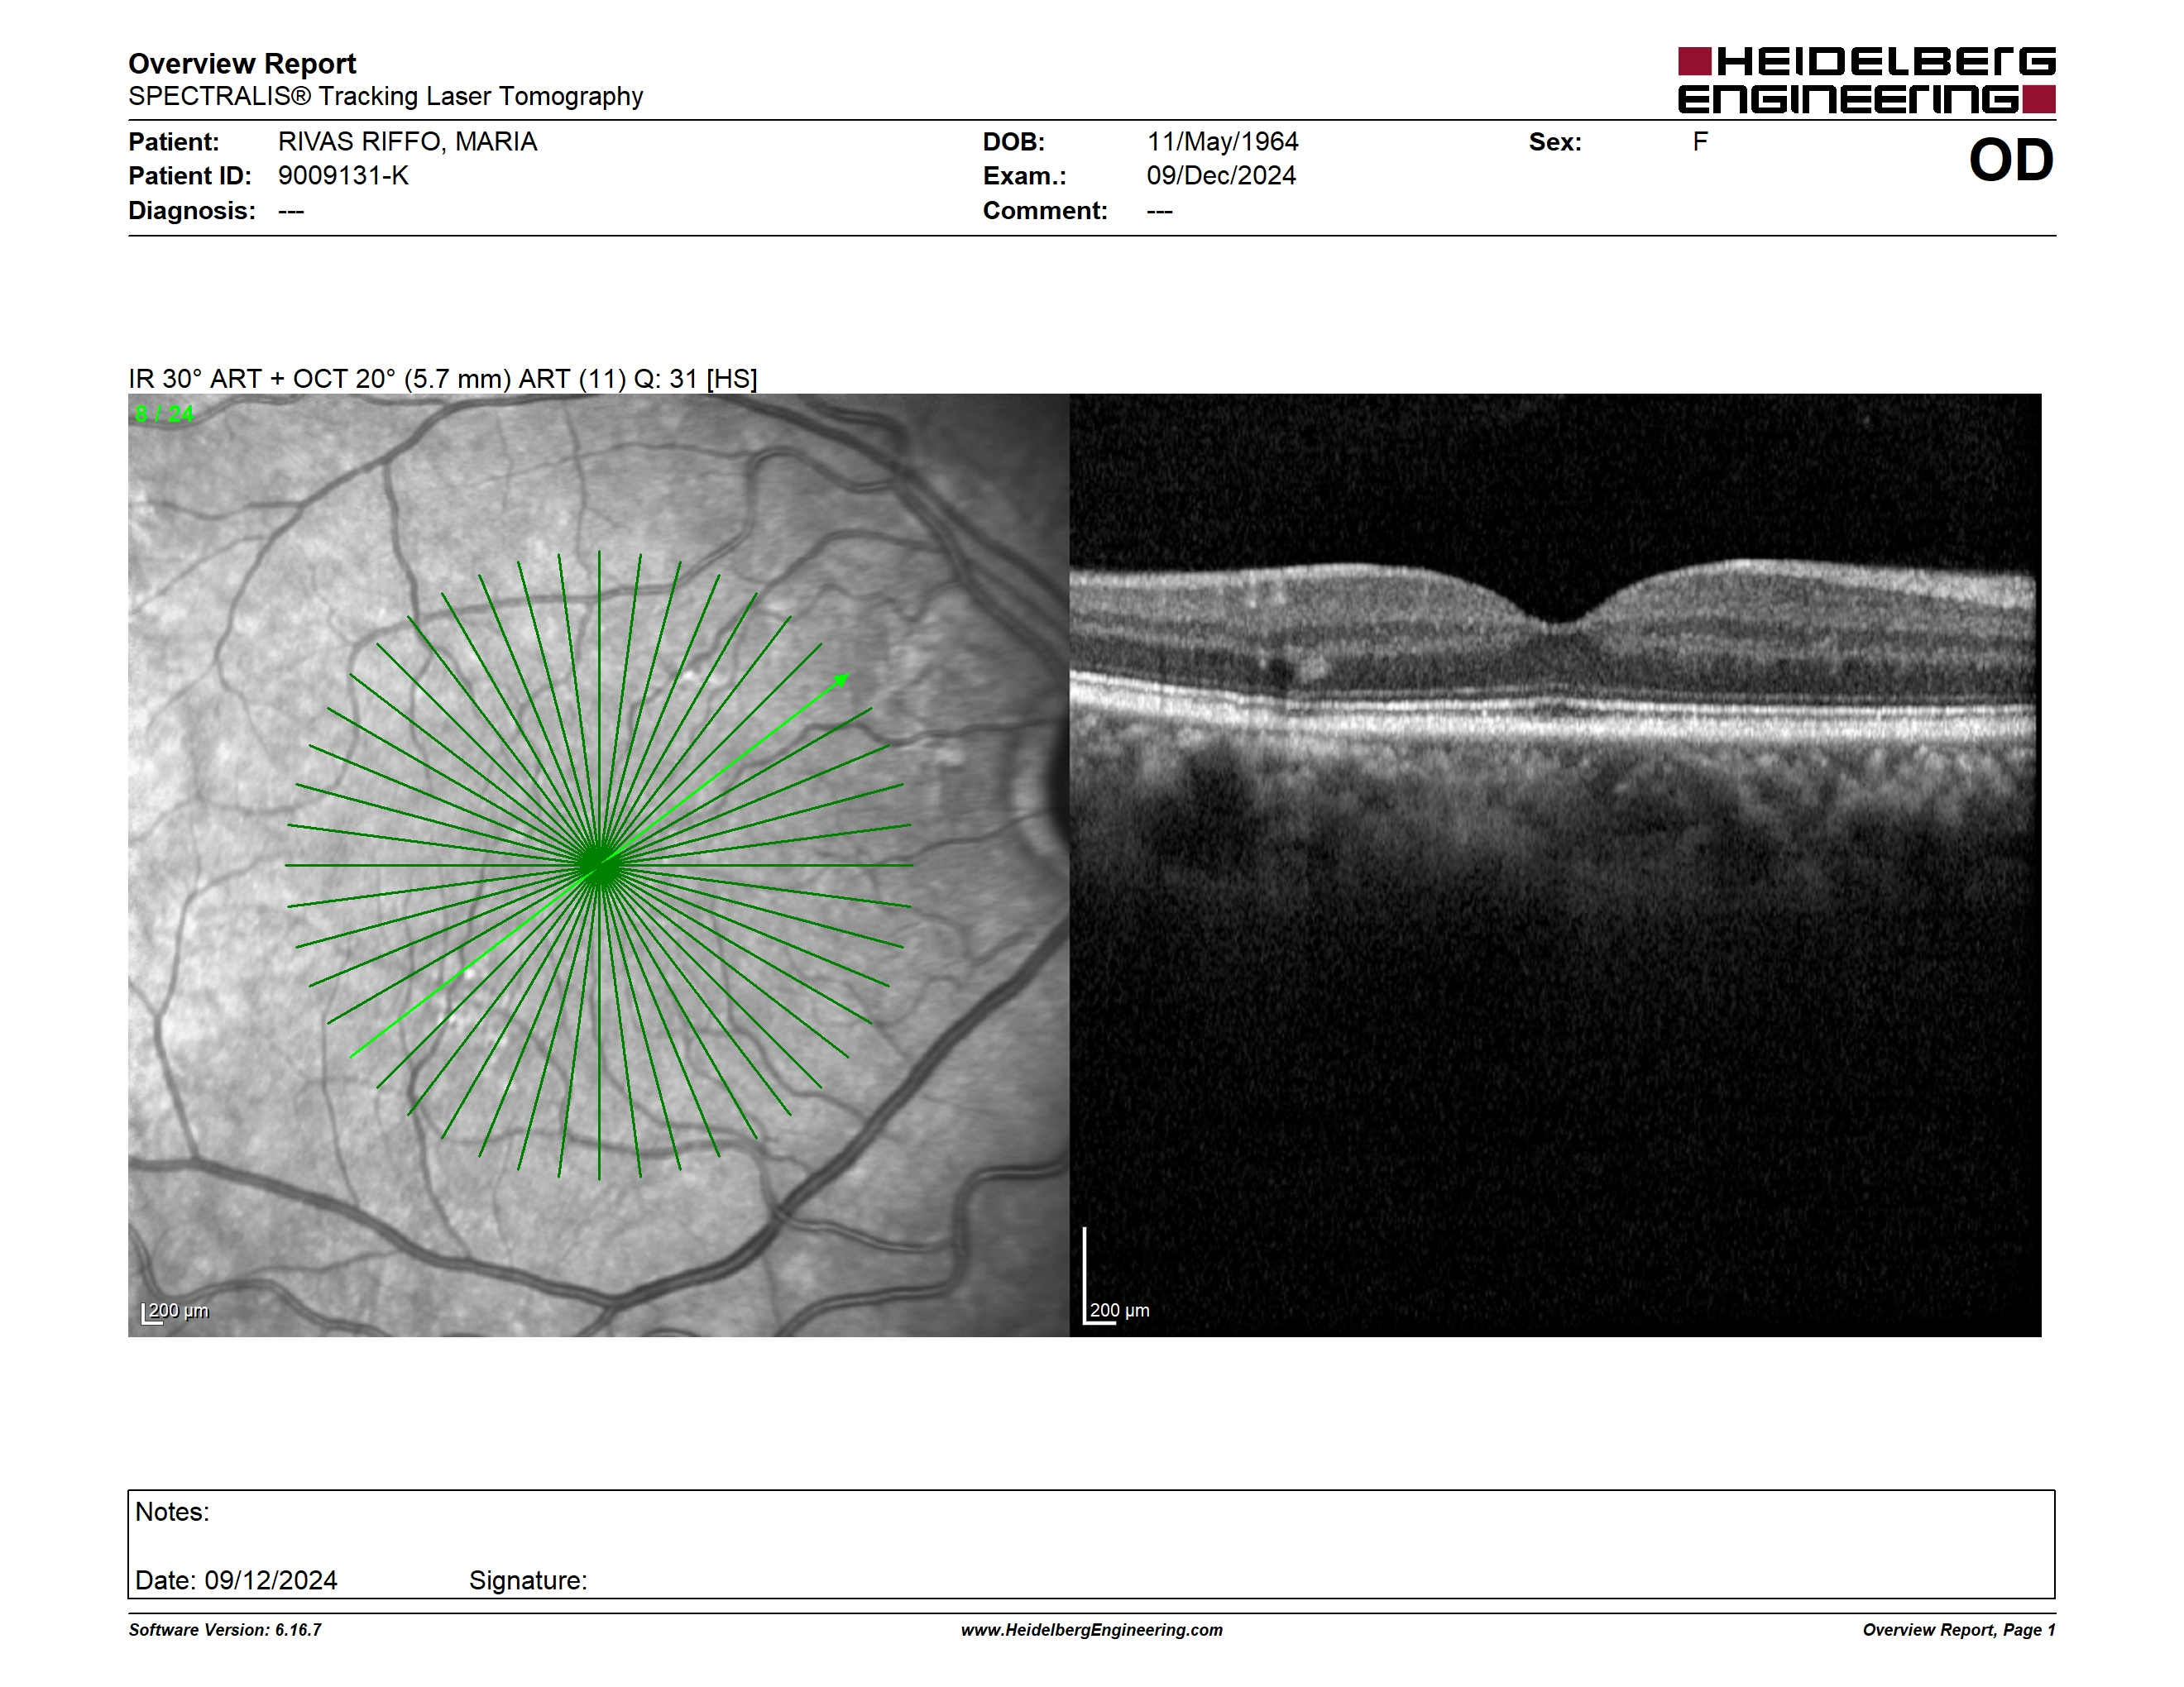Click Software Version: 6.16.7 footer

coord(225,1630)
